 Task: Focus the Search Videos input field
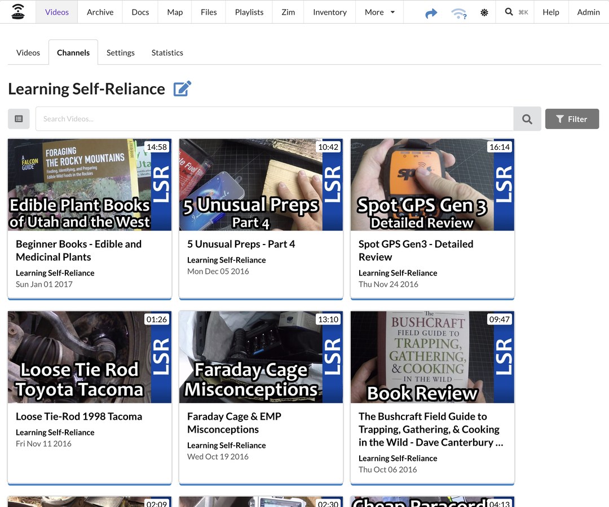click(x=275, y=119)
